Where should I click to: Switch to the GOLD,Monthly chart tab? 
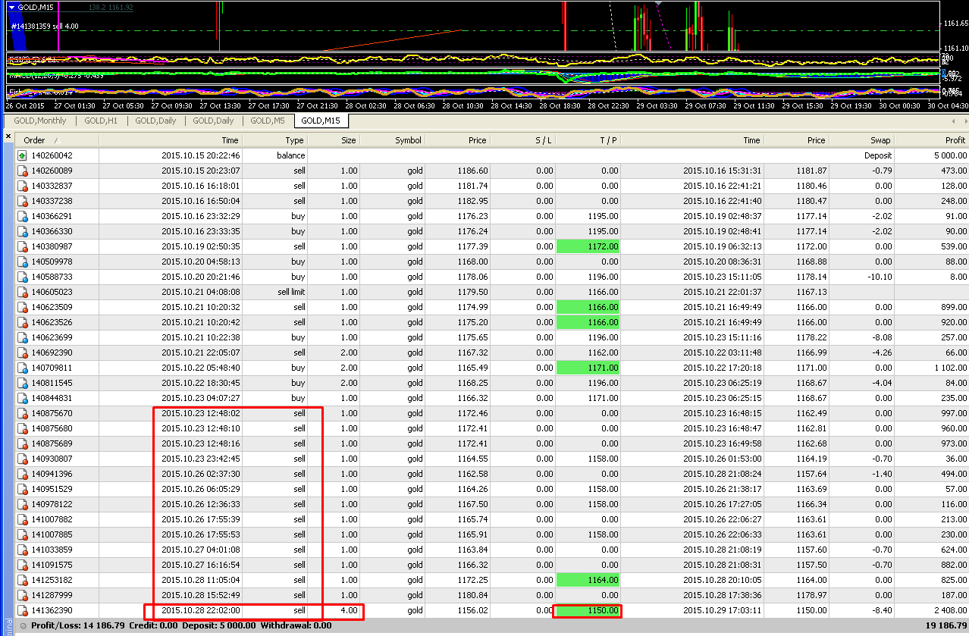[x=40, y=121]
